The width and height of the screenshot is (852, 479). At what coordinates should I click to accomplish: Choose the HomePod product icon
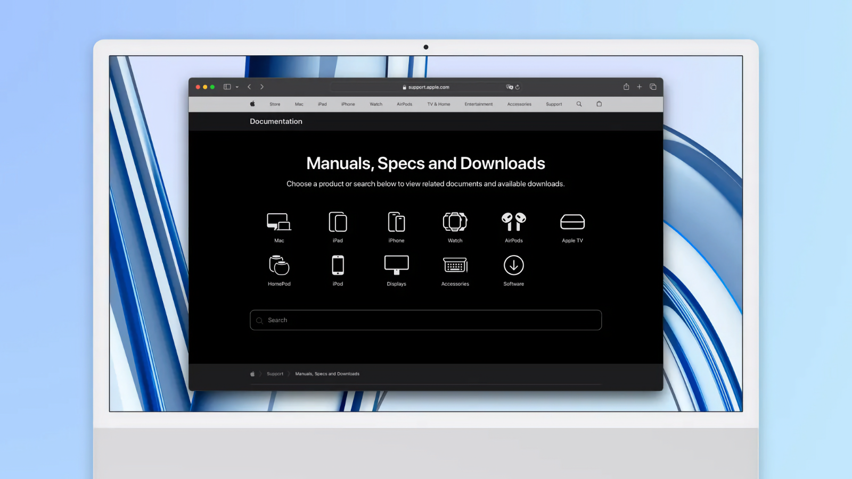click(x=279, y=265)
